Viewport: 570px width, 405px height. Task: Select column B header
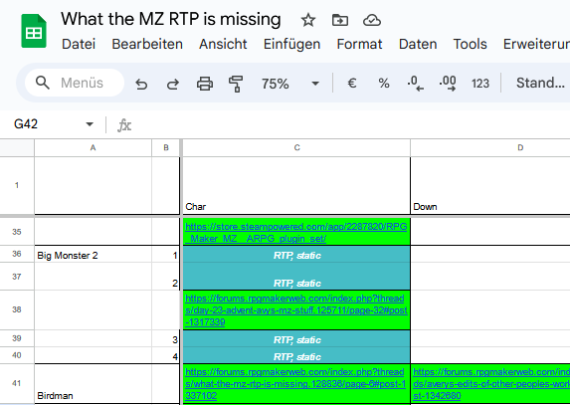pos(166,147)
